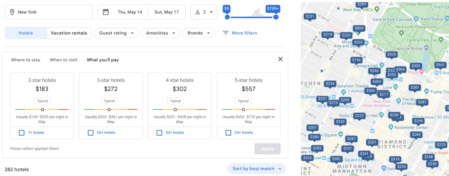449x176 pixels.
Task: Click the location pin icon beside New York
Action: point(12,12)
